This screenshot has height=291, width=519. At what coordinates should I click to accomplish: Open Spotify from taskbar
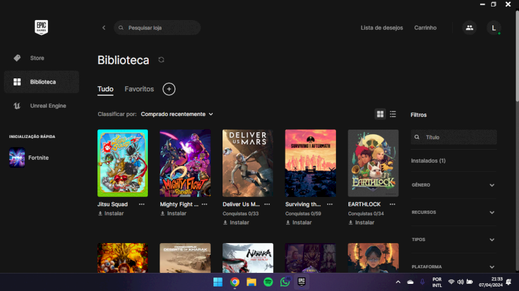[x=268, y=282]
